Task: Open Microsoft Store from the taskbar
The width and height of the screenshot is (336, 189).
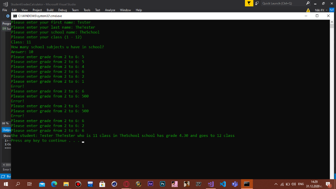Action: pos(102,184)
